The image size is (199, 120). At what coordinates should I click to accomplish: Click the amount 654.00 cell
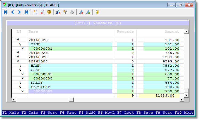tap(172, 83)
